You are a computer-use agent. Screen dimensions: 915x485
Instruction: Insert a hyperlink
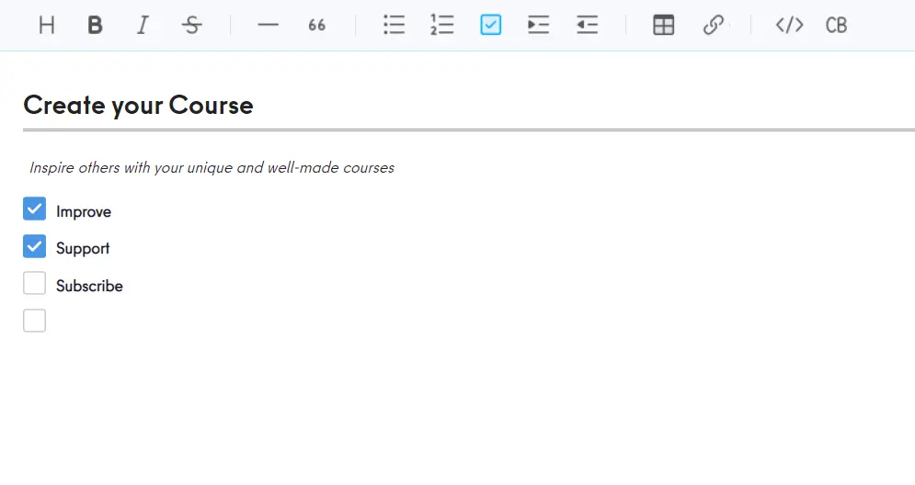[x=713, y=26]
